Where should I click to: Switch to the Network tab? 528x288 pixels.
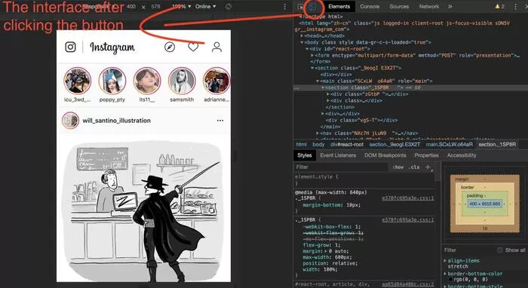(x=429, y=6)
